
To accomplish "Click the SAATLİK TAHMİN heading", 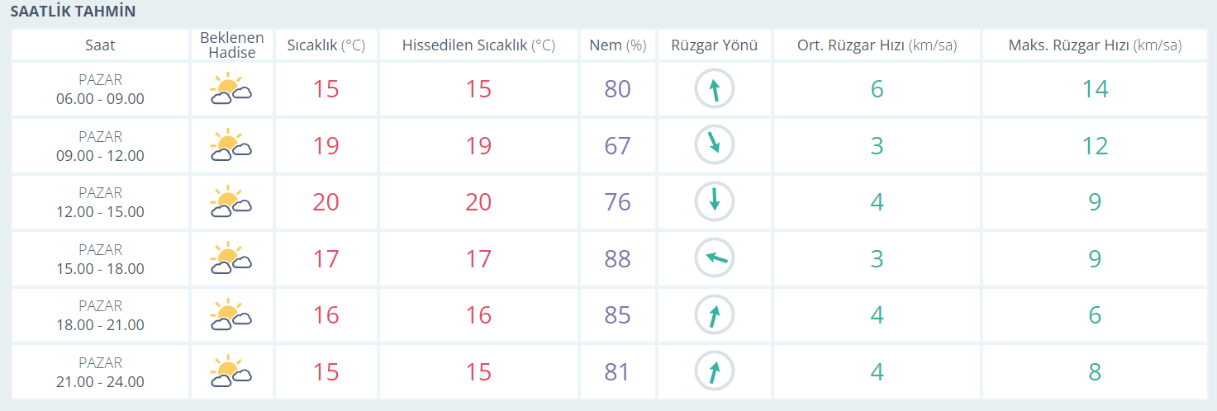I will pyautogui.click(x=73, y=12).
